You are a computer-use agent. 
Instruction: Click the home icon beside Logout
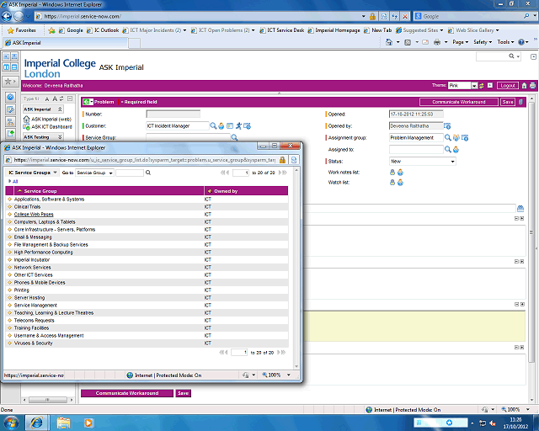(523, 85)
